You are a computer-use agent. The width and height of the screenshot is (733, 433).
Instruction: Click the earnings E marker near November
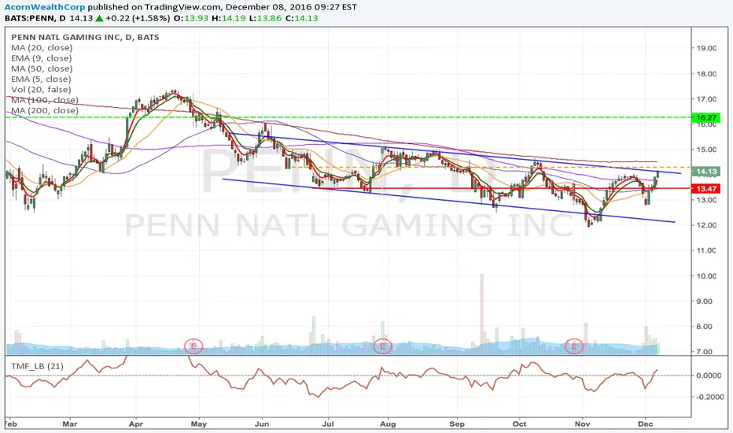[x=573, y=346]
